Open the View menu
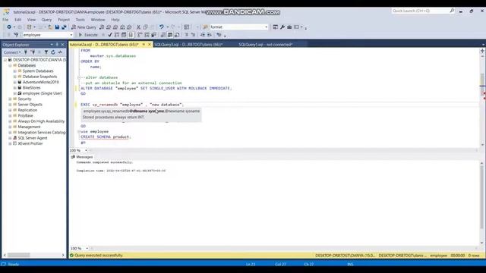Screen dimensions: 486x273 [x=31, y=20]
